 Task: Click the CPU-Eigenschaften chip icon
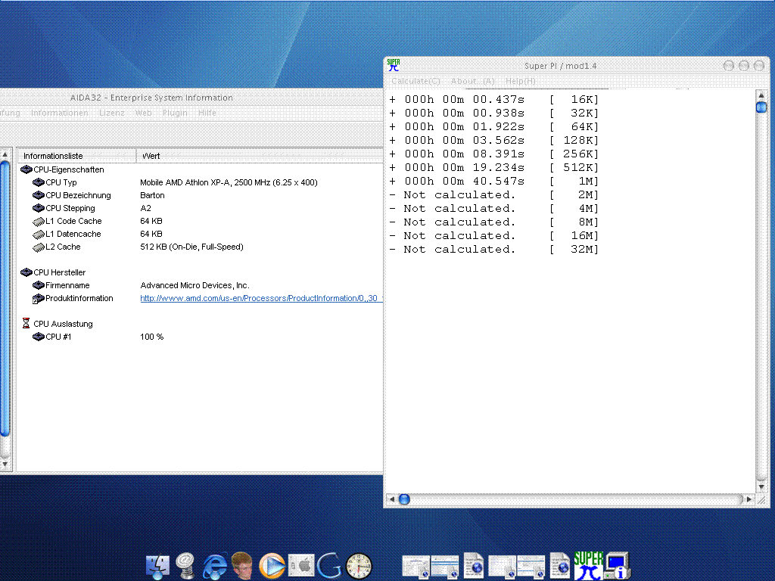(26, 169)
